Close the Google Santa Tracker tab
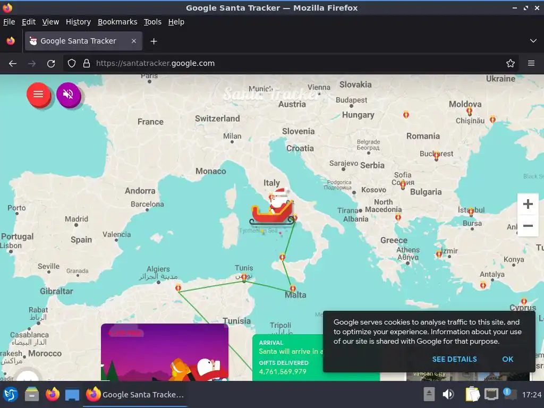This screenshot has height=408, width=544. (133, 41)
